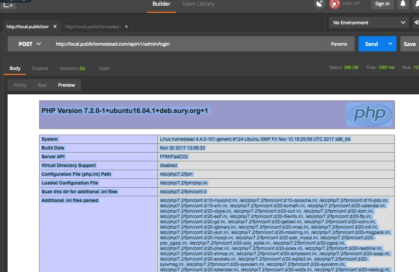Click the Build Date row label

(x=53, y=148)
